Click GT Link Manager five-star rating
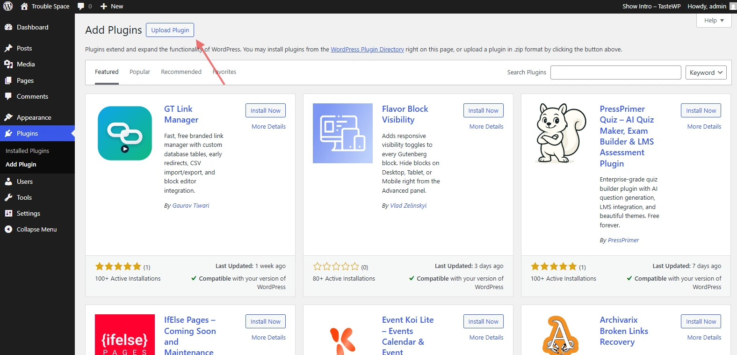This screenshot has height=355, width=737. (x=118, y=267)
